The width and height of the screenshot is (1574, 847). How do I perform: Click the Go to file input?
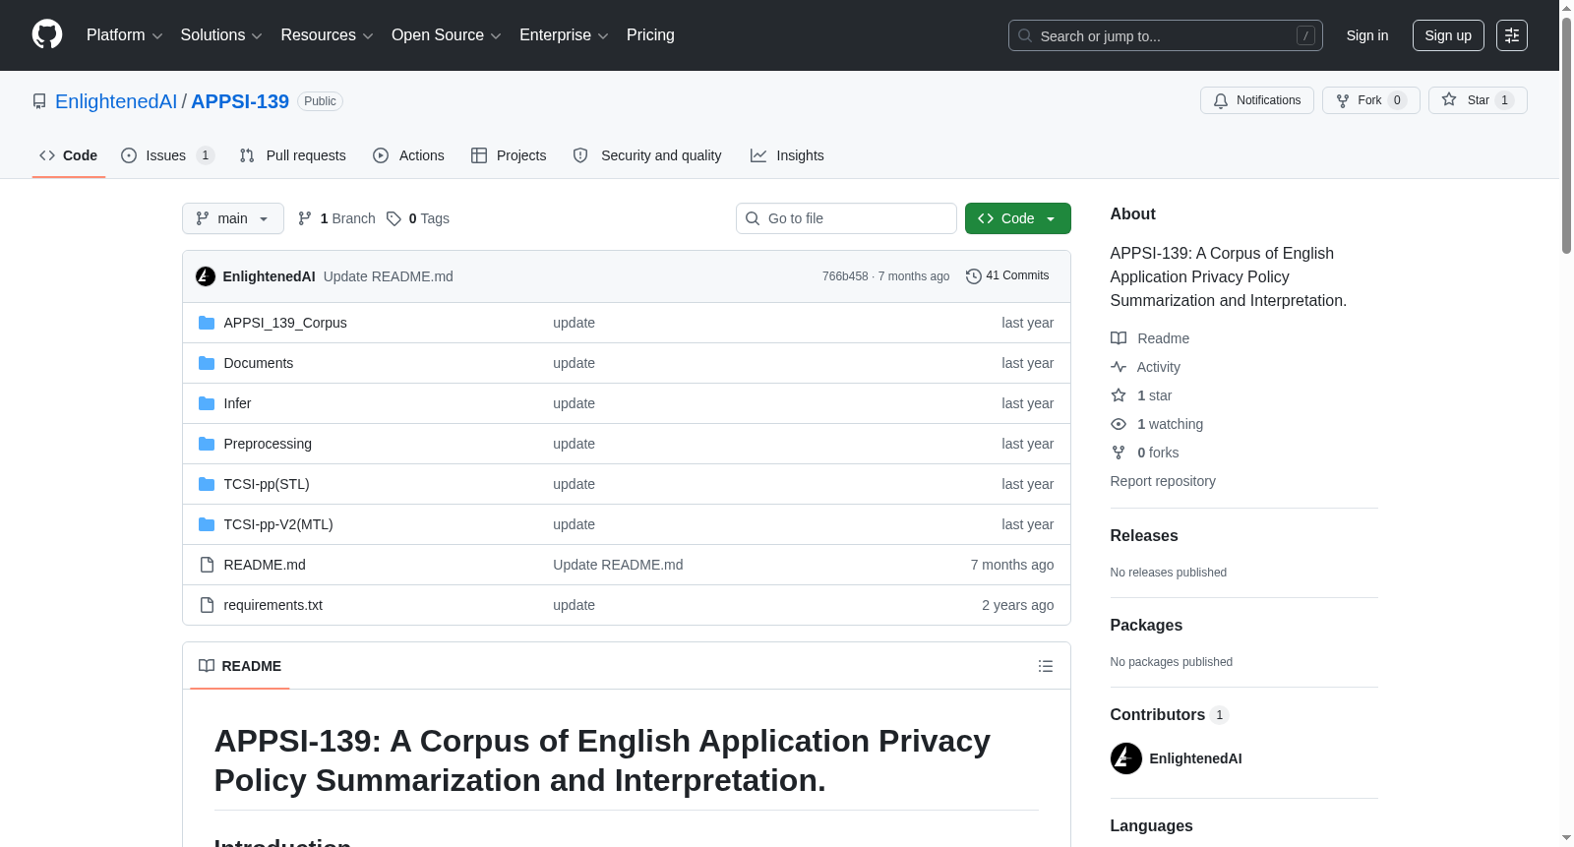point(846,218)
